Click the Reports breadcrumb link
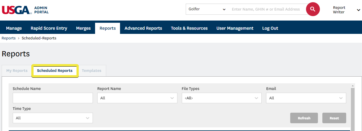 [x=9, y=38]
